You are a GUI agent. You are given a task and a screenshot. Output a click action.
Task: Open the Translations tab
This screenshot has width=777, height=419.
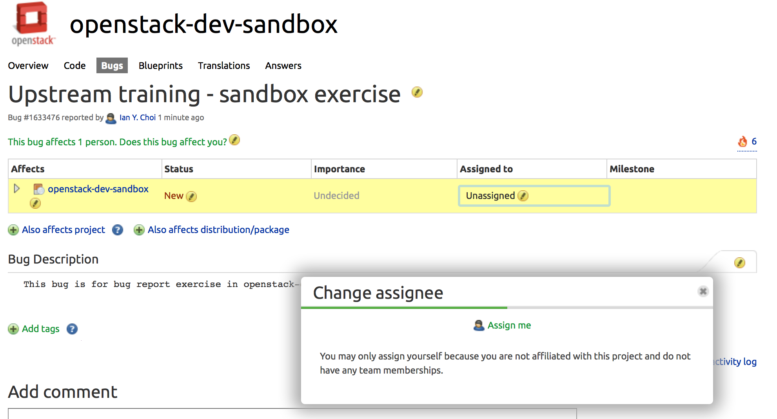(x=223, y=66)
